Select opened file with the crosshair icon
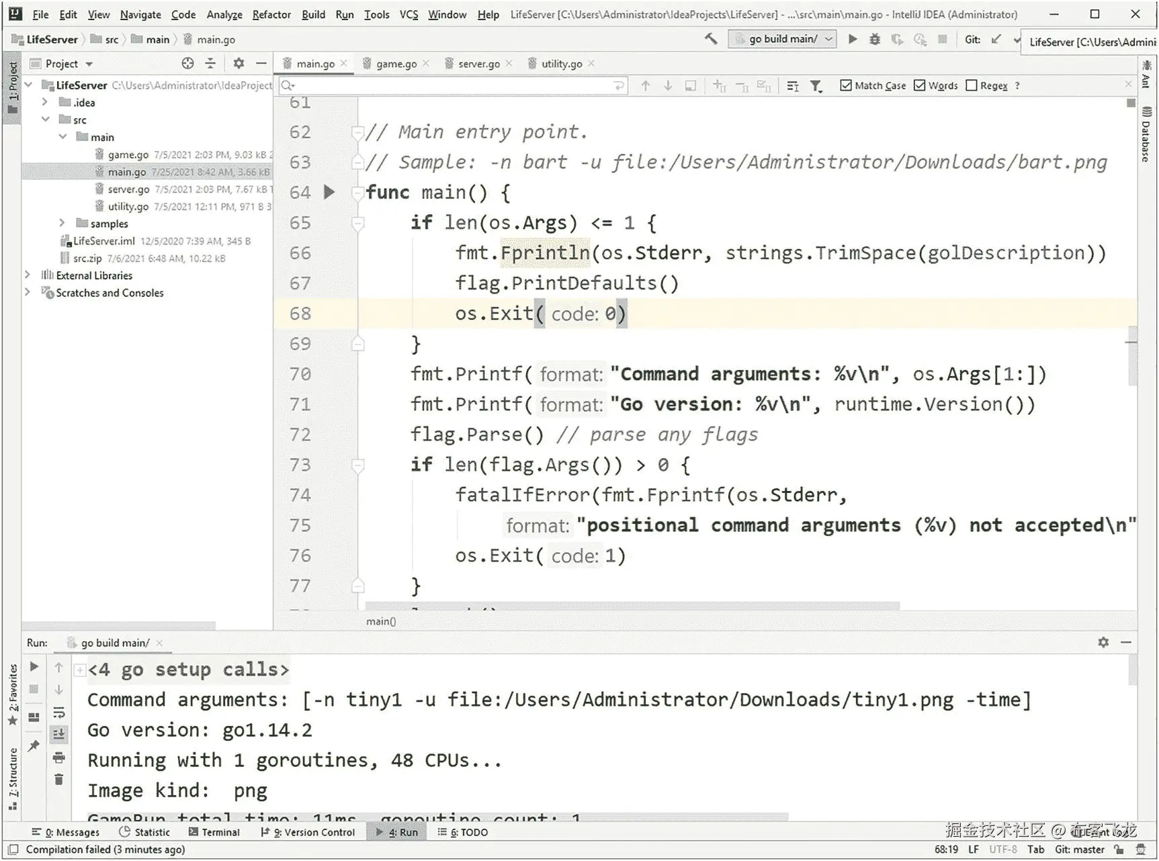1159x861 pixels. pos(186,63)
